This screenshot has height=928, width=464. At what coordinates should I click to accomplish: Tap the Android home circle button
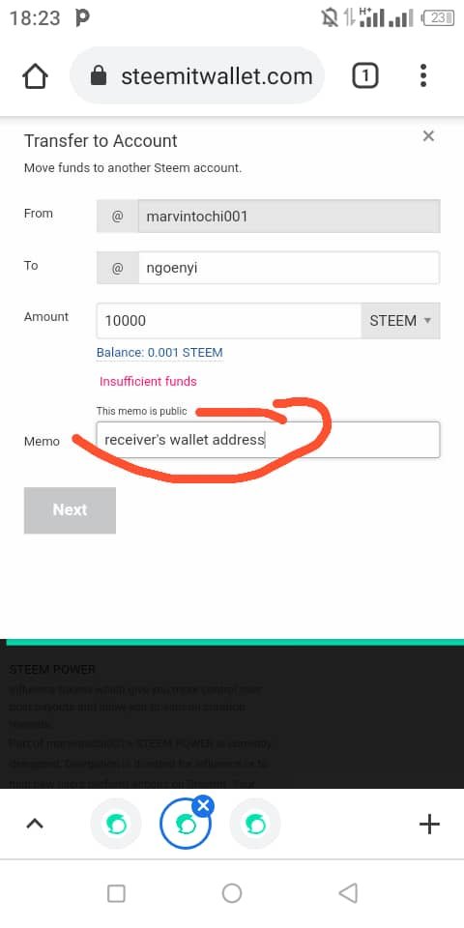click(232, 893)
